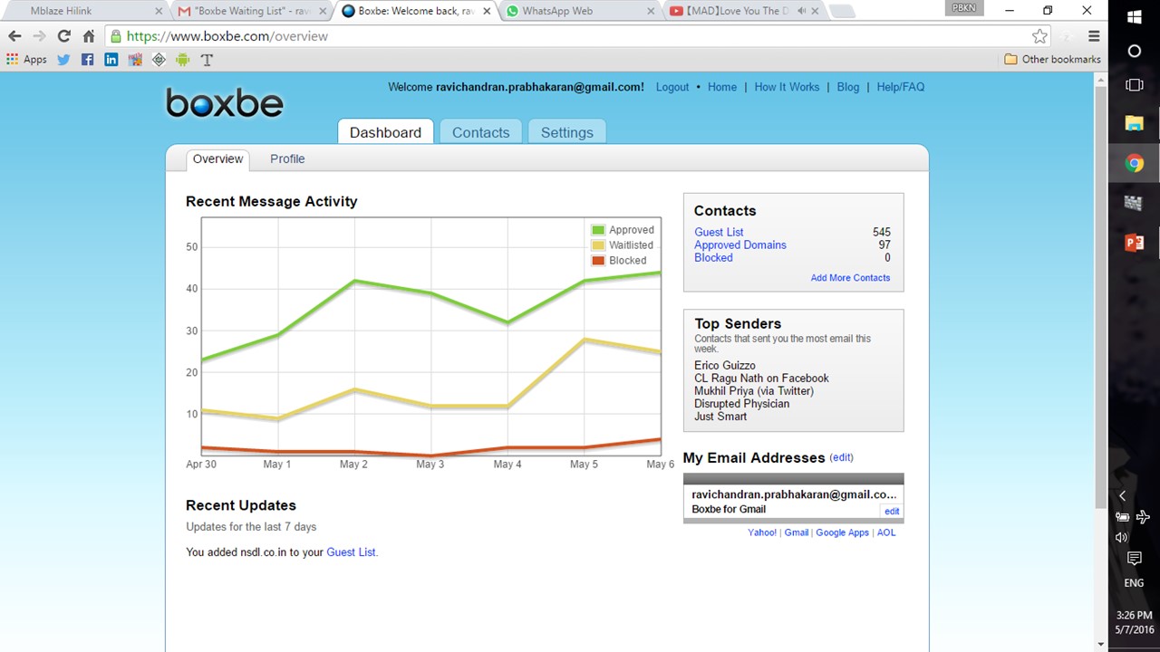Bookmark this page with the star icon
This screenshot has height=652, width=1160.
click(x=1039, y=36)
